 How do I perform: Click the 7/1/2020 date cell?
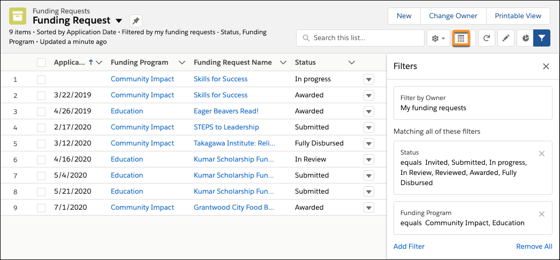(x=70, y=207)
